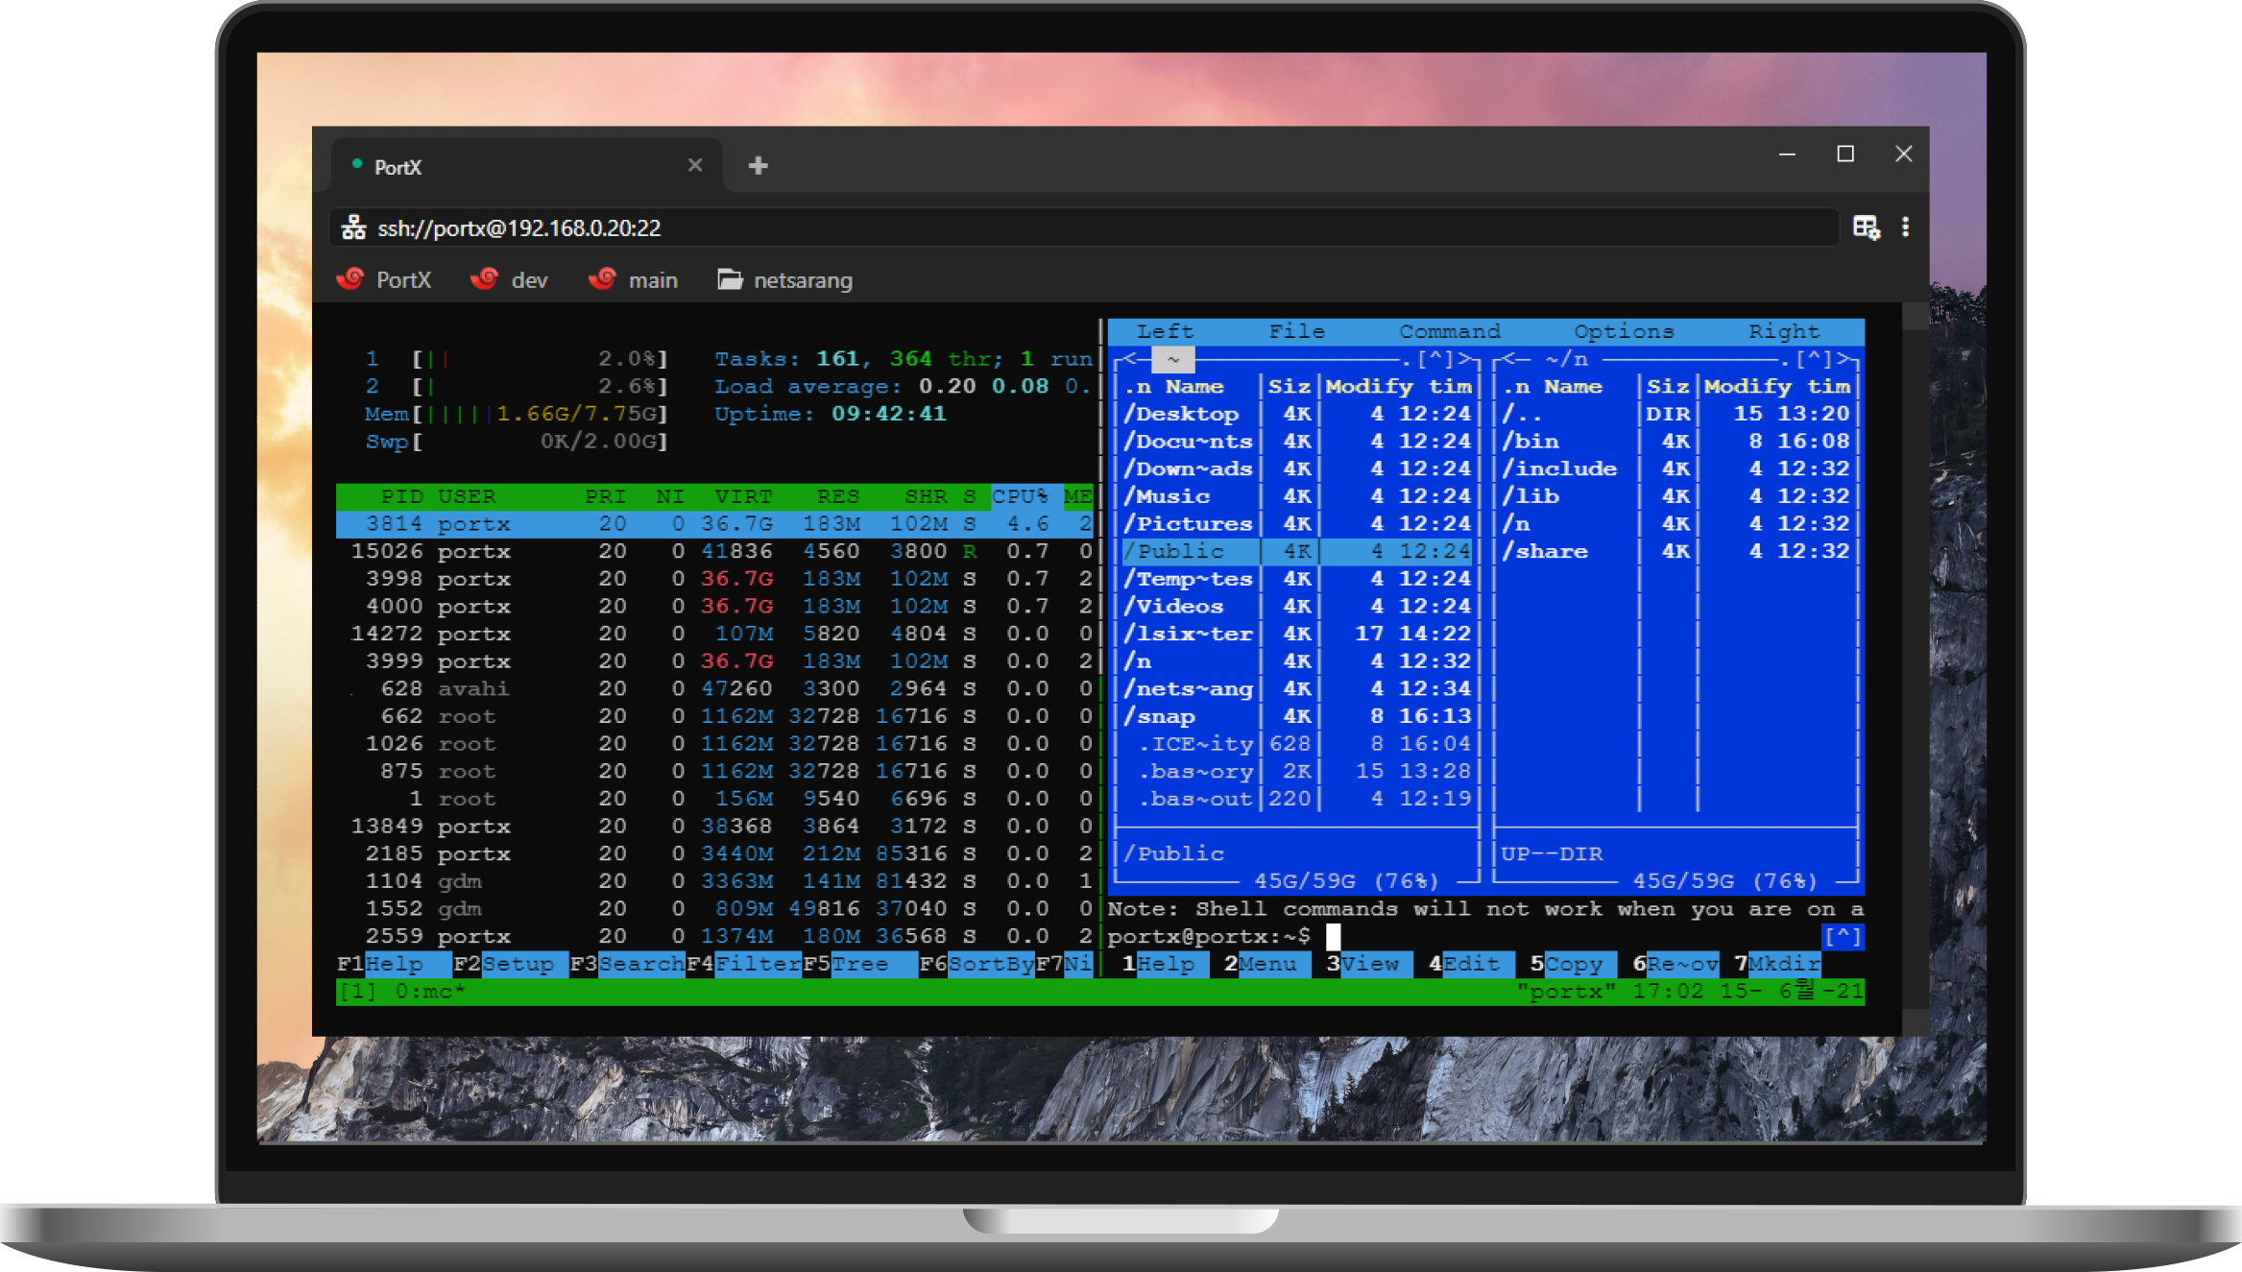Sort htop by RES column header
Screen dimensions: 2242x1272
point(838,496)
